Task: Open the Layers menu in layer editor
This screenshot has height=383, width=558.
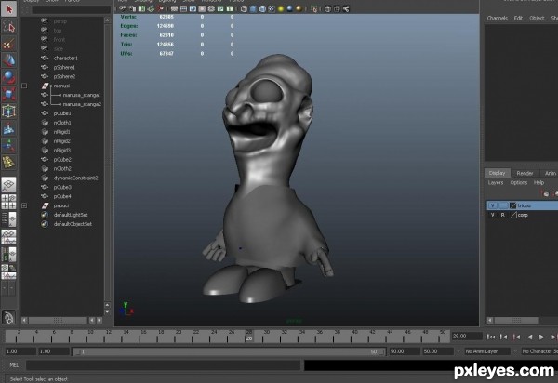Action: [x=496, y=183]
